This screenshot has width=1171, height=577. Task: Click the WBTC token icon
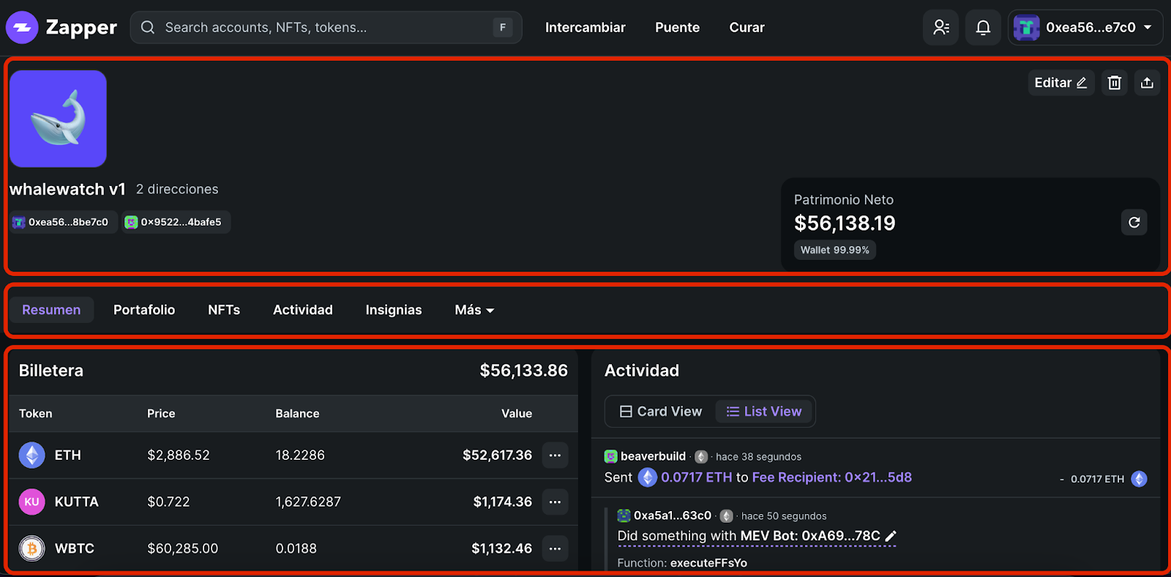[31, 548]
